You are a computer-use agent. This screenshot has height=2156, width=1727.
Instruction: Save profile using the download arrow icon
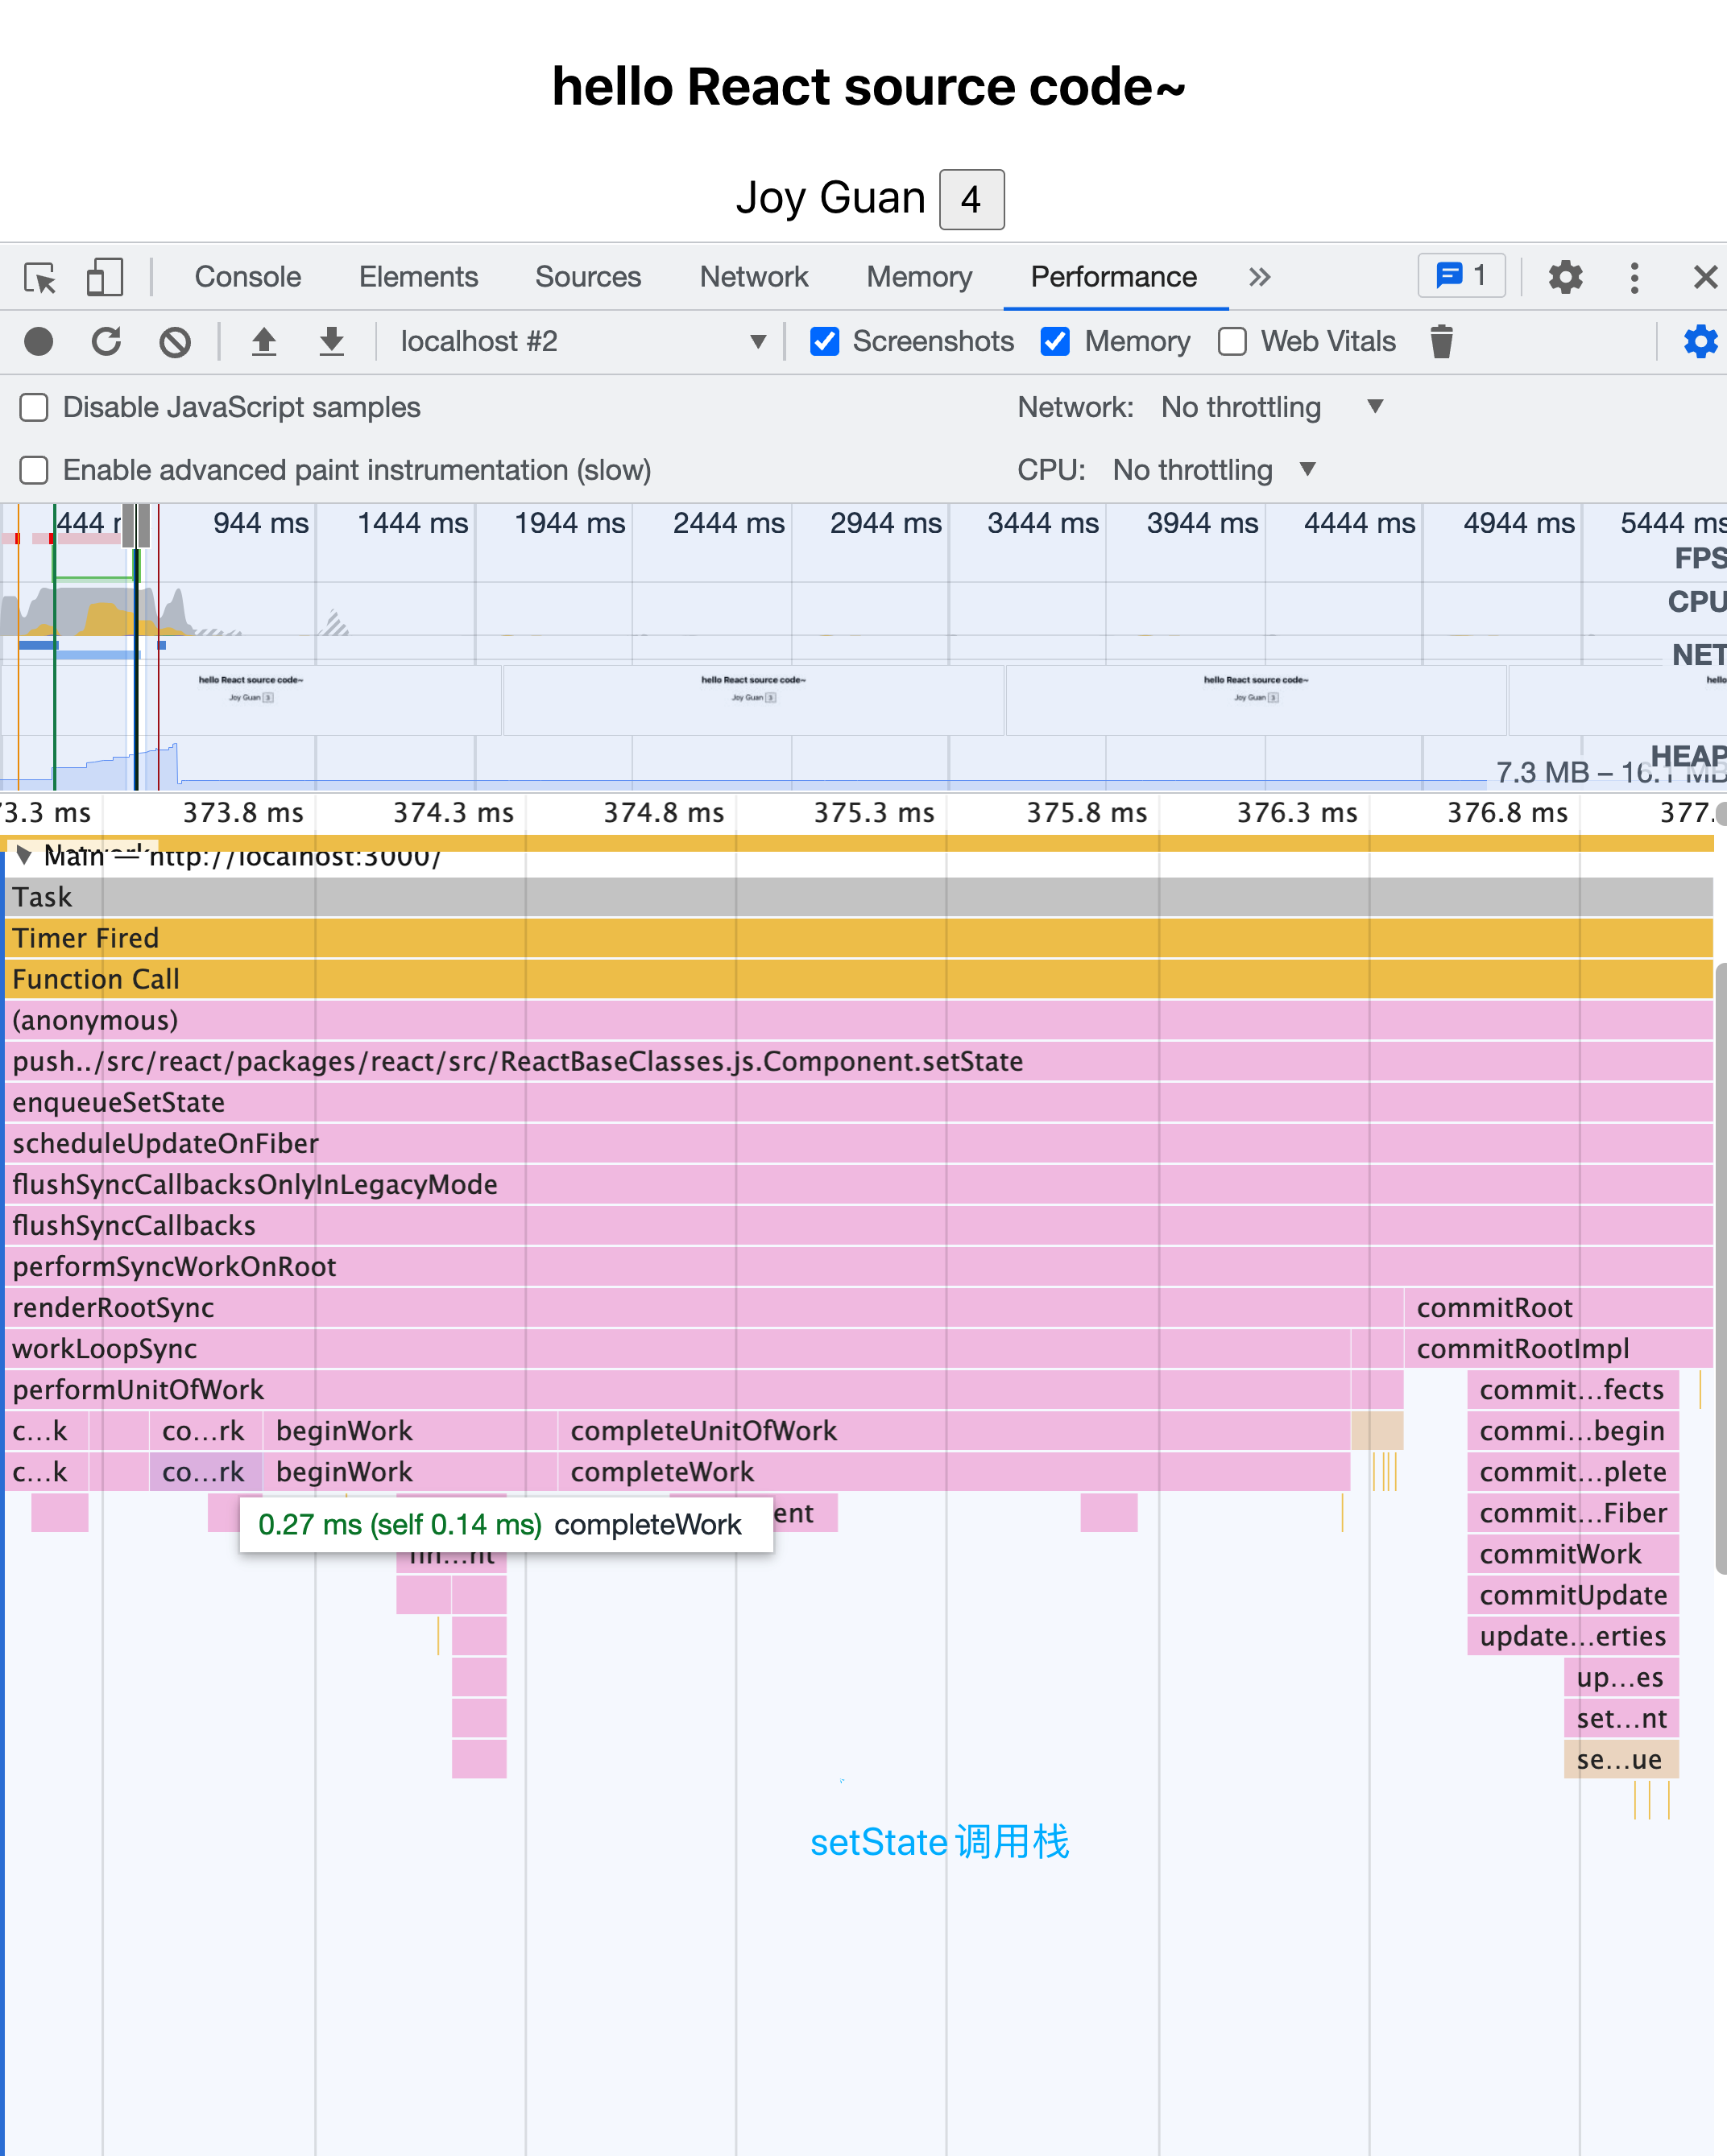[331, 342]
